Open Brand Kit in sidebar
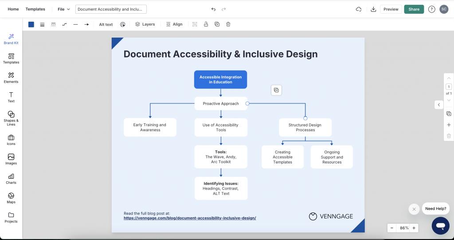 (11, 39)
